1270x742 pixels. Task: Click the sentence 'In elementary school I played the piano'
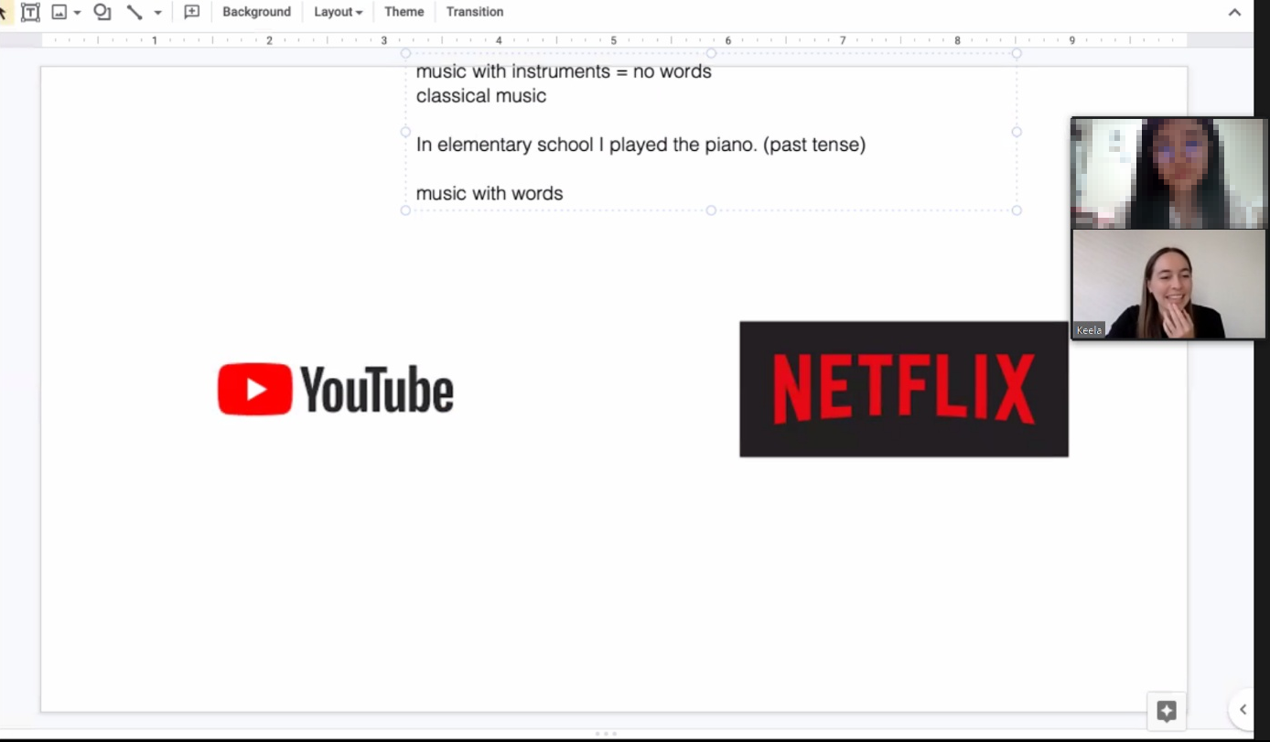(587, 145)
